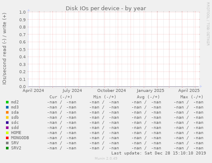
Task: Click the md2 Cur -nan value
Action: (x=62, y=102)
